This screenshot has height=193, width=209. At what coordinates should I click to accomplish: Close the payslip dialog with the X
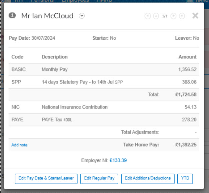click(195, 16)
